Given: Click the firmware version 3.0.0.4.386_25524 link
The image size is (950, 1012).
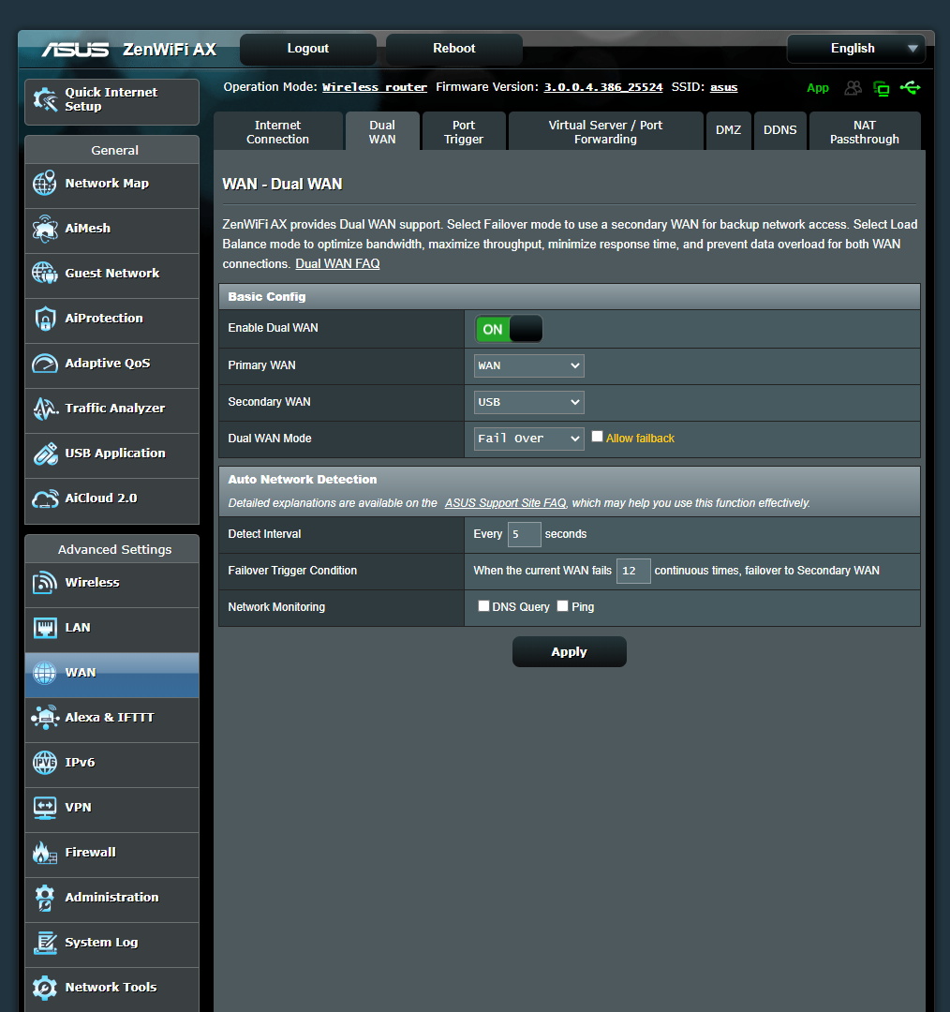Looking at the screenshot, I should pyautogui.click(x=602, y=87).
